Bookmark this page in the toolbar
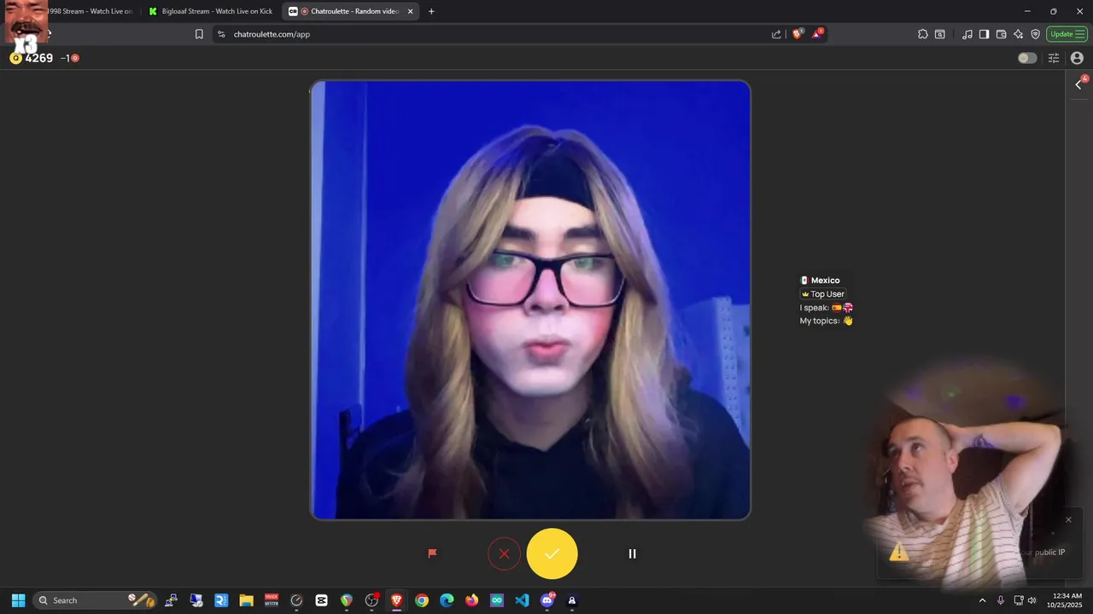Viewport: 1093px width, 614px height. pos(199,34)
